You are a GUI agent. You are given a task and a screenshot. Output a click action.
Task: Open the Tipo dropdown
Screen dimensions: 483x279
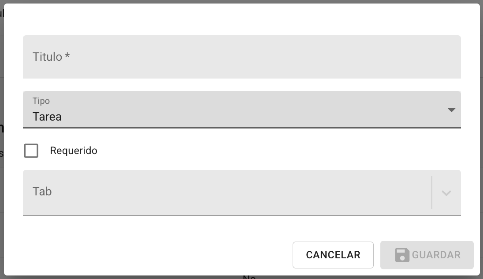[x=241, y=110]
